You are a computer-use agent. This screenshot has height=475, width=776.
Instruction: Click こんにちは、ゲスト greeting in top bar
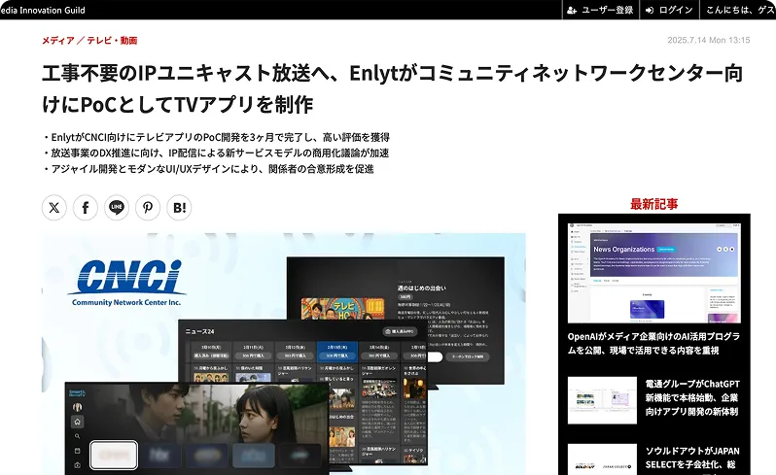coord(740,10)
